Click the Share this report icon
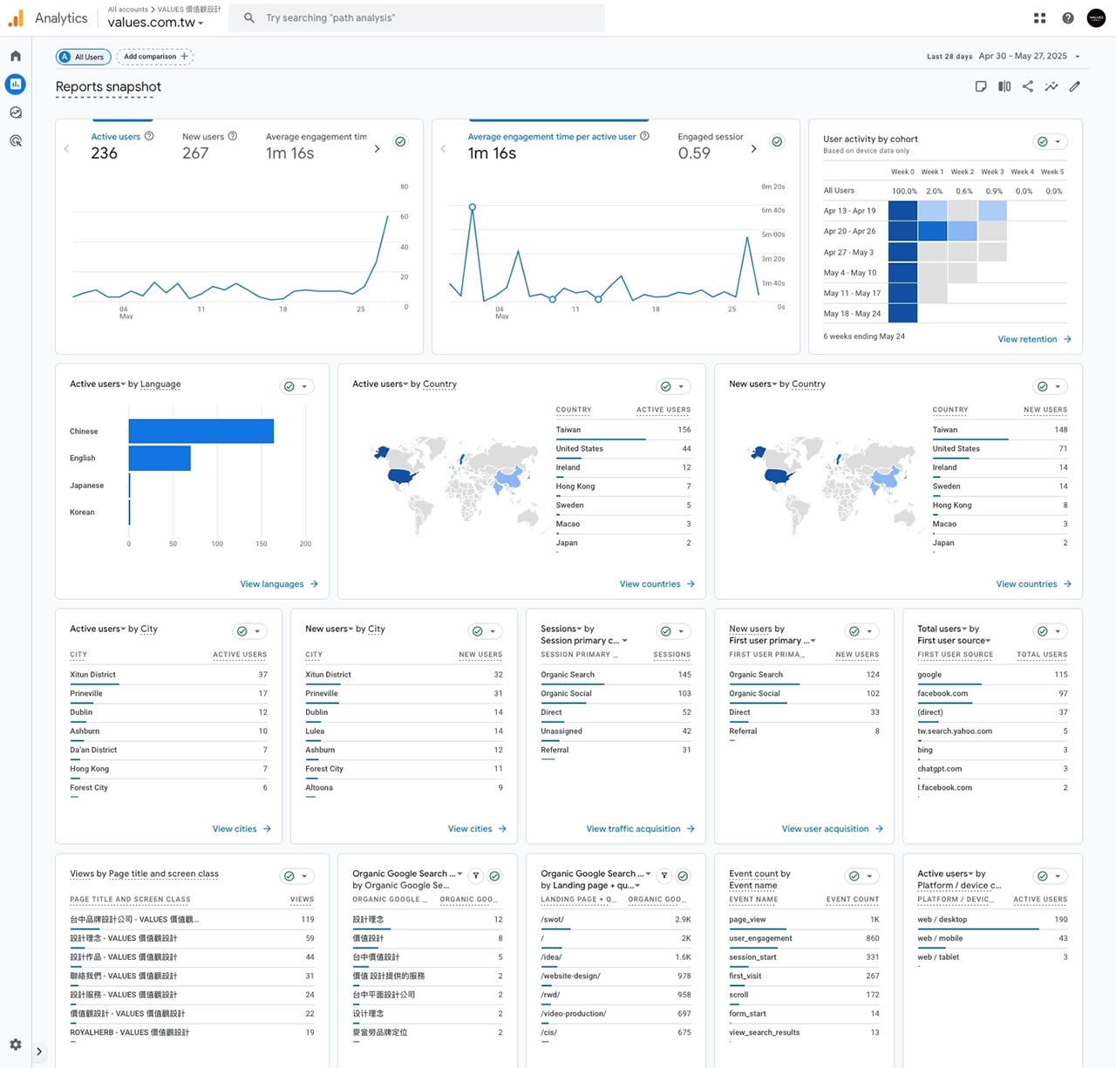 click(x=1028, y=86)
